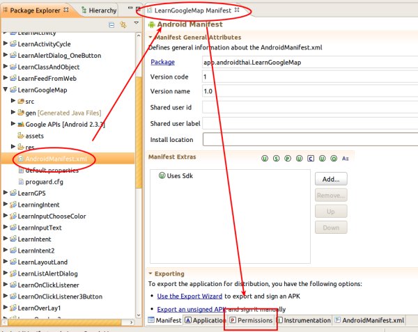Image resolution: width=418 pixels, height=332 pixels.
Task: Switch to the Instrumentation tab
Action: [304, 320]
